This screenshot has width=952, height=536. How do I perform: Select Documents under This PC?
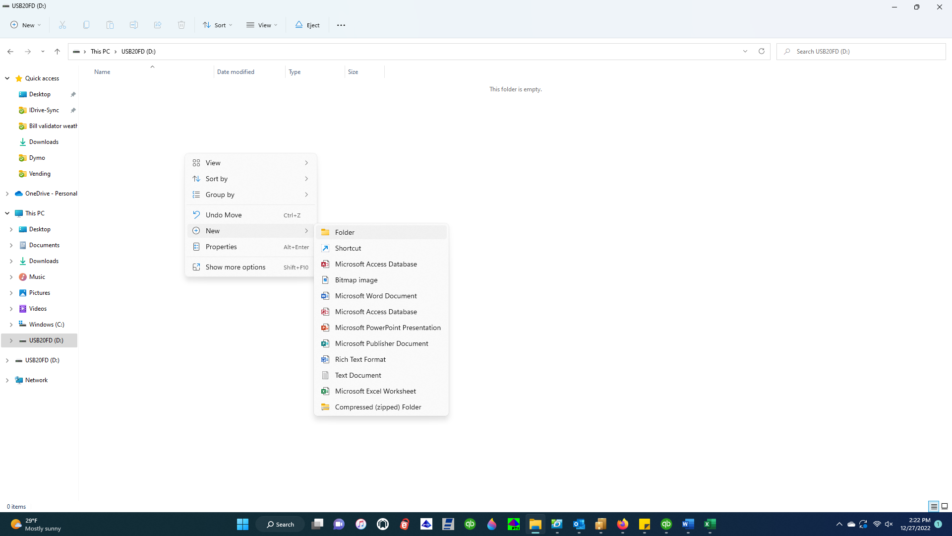(44, 245)
